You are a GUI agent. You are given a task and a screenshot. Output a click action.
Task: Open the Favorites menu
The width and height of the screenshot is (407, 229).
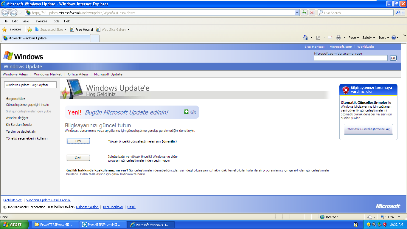pyautogui.click(x=40, y=21)
